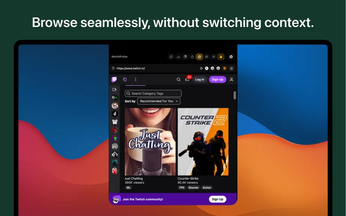Clear the URL with the small x
The image size is (346, 216).
pos(201,68)
